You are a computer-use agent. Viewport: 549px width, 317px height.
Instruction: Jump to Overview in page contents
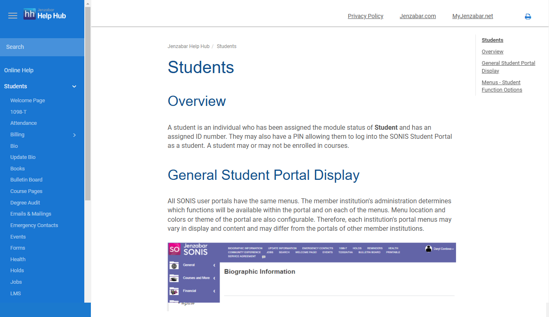[x=492, y=52]
